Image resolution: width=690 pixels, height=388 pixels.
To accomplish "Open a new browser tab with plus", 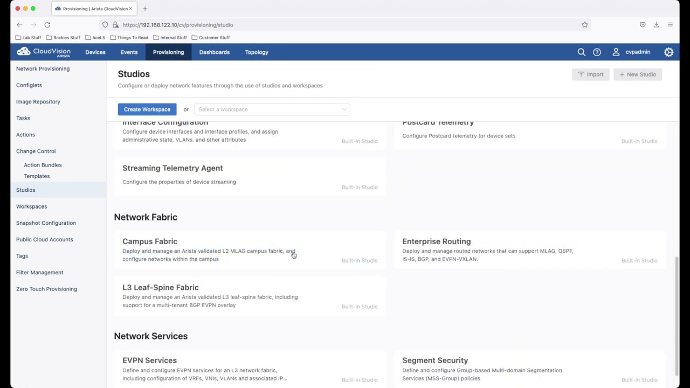I will click(145, 9).
